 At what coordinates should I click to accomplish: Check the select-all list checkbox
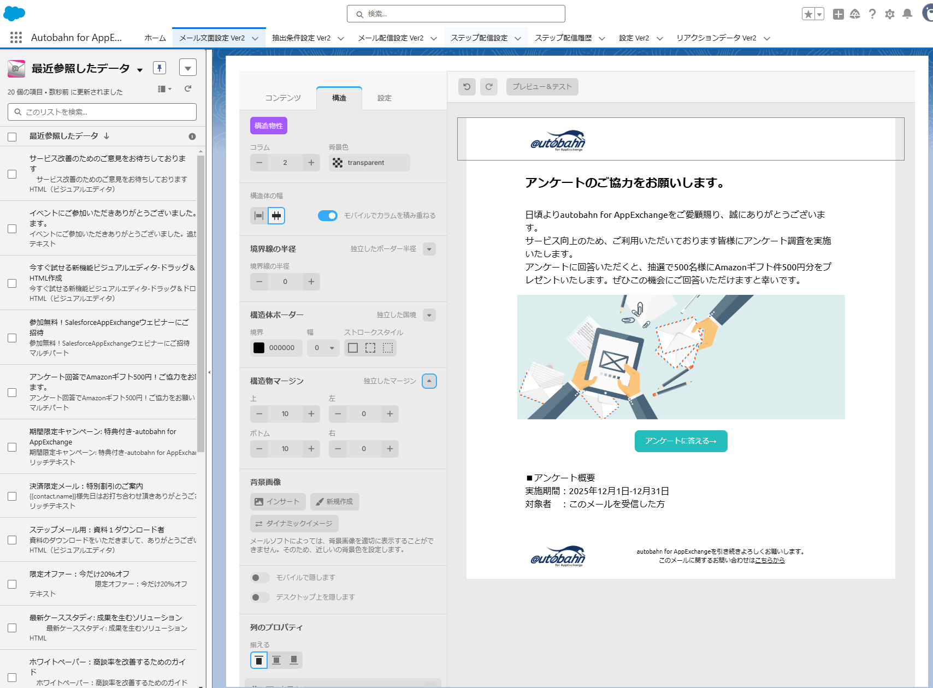(12, 137)
